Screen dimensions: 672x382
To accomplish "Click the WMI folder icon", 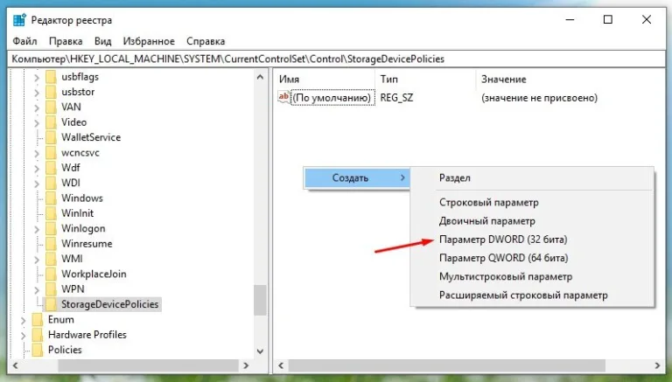I will click(51, 259).
